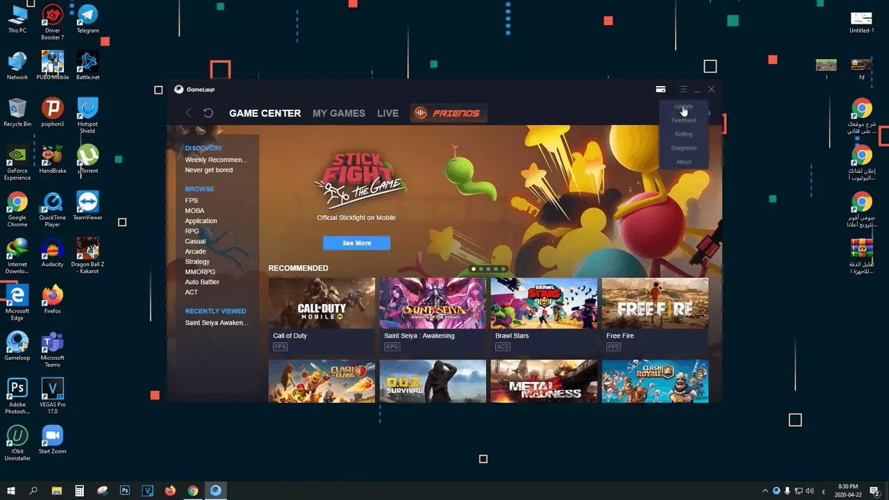This screenshot has width=889, height=500.
Task: Select GeForce Experience desktop icon
Action: pos(17,162)
